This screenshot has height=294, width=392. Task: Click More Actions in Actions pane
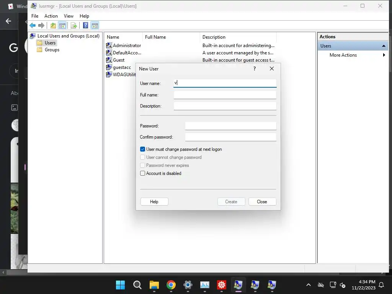[x=343, y=55]
